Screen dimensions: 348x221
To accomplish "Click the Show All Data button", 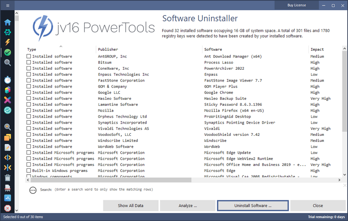I will [x=130, y=206].
